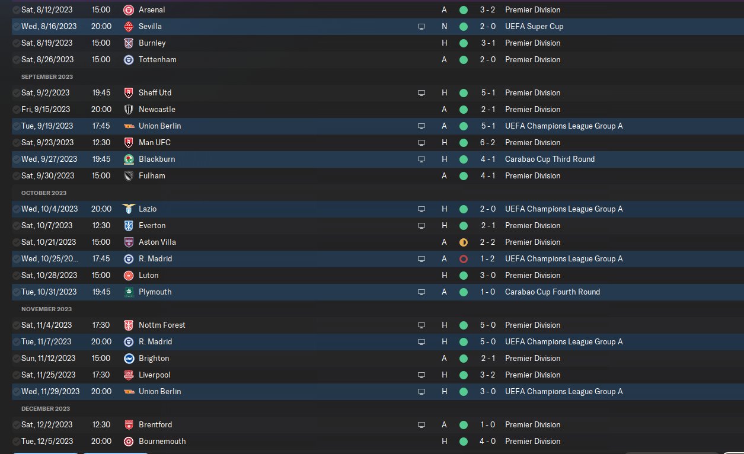Screen dimensions: 744x454
Task: Click the Brighton club badge
Action: [129, 359]
